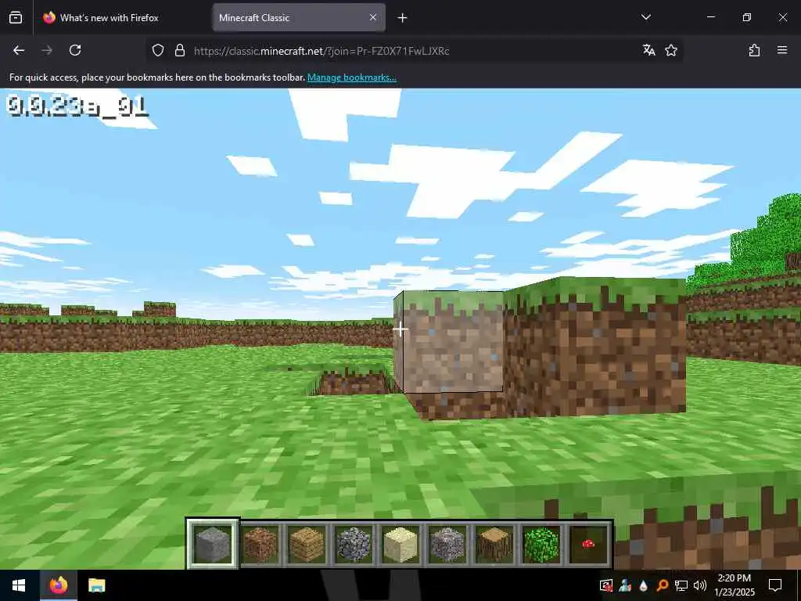Screen dimensions: 801x601
Task: Click the water drop tray icon
Action: pyautogui.click(x=643, y=585)
